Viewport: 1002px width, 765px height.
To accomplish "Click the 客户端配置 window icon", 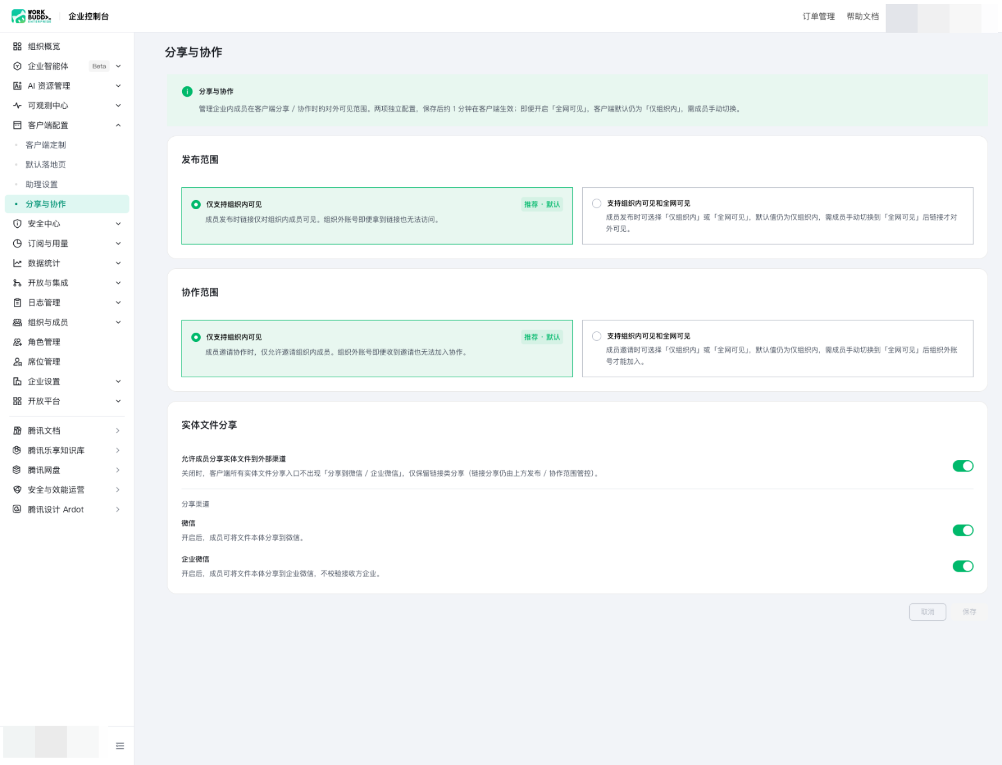I will (x=17, y=125).
